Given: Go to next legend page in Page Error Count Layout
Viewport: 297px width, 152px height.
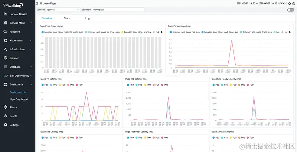Looking at the screenshot, I should [162, 32].
